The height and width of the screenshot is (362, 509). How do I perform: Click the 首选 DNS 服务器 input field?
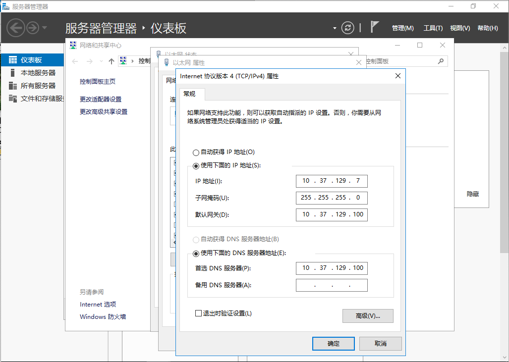(332, 268)
